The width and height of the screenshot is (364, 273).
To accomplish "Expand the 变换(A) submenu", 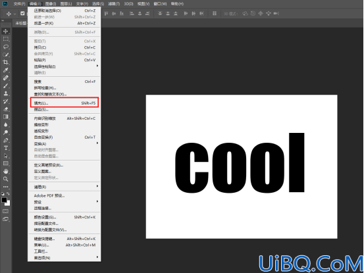I will click(64, 143).
